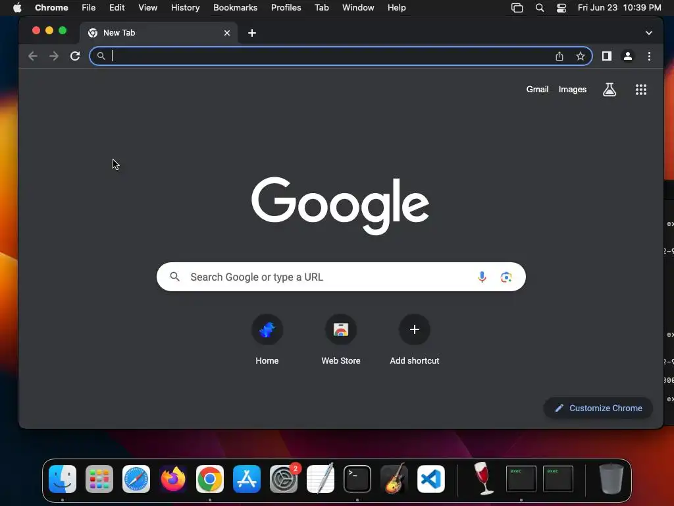Share this page from the address bar

[x=559, y=56]
